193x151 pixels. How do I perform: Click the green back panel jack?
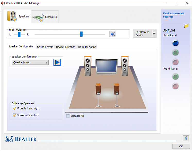(176, 53)
